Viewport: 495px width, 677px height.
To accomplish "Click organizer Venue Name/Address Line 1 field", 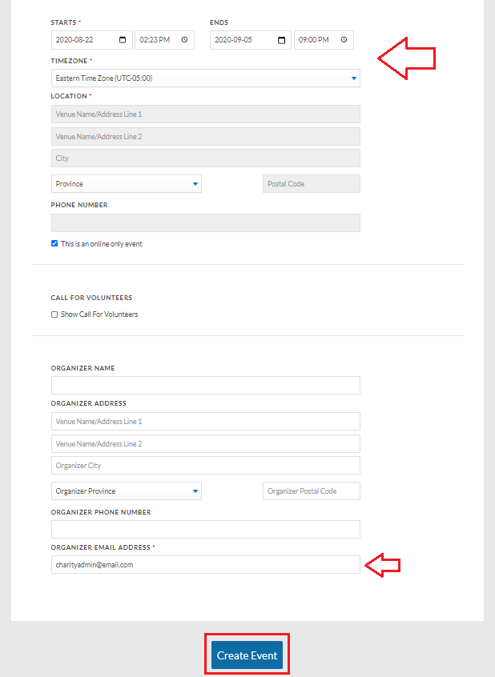I will [206, 422].
